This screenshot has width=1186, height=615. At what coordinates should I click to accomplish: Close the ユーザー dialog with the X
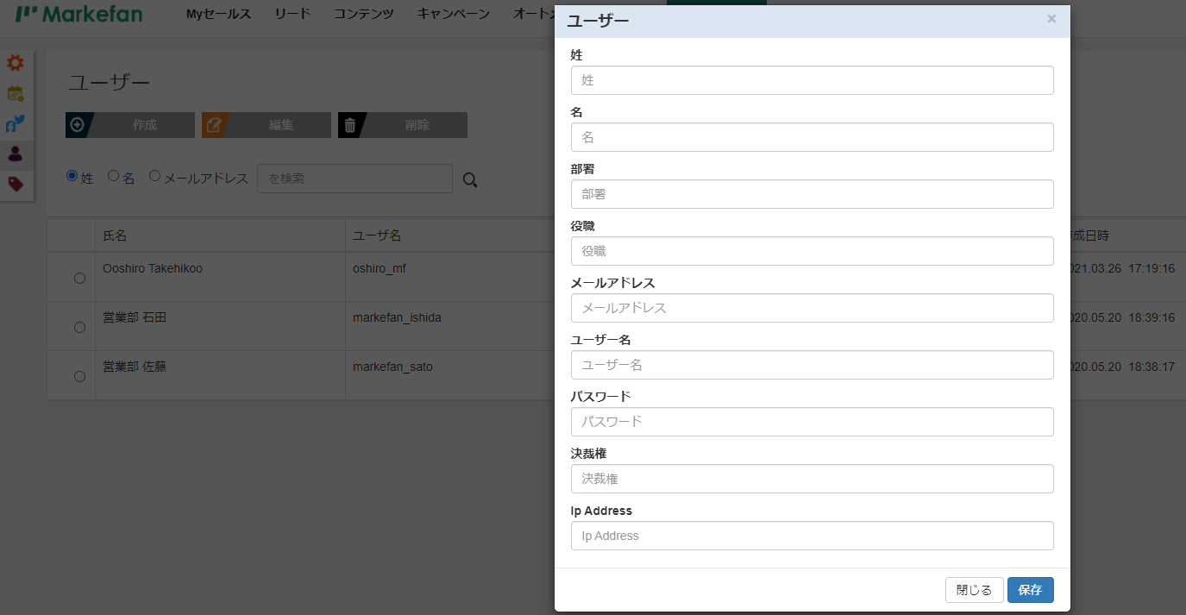pos(1051,19)
